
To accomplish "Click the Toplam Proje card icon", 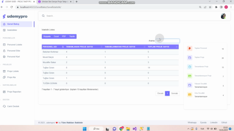I will coord(190,57).
